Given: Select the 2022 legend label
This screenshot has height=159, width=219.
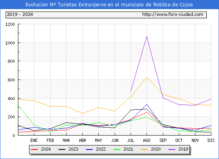Looking at the screenshot, I should pyautogui.click(x=101, y=149).
